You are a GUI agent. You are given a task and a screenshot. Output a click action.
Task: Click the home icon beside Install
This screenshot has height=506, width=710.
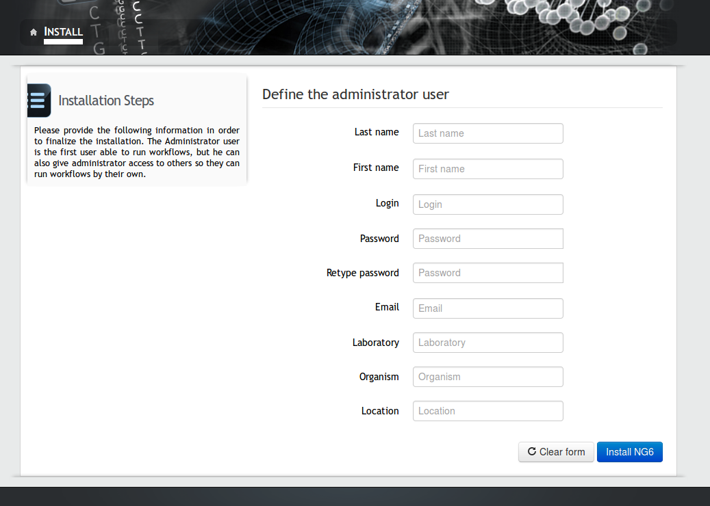pyautogui.click(x=34, y=32)
